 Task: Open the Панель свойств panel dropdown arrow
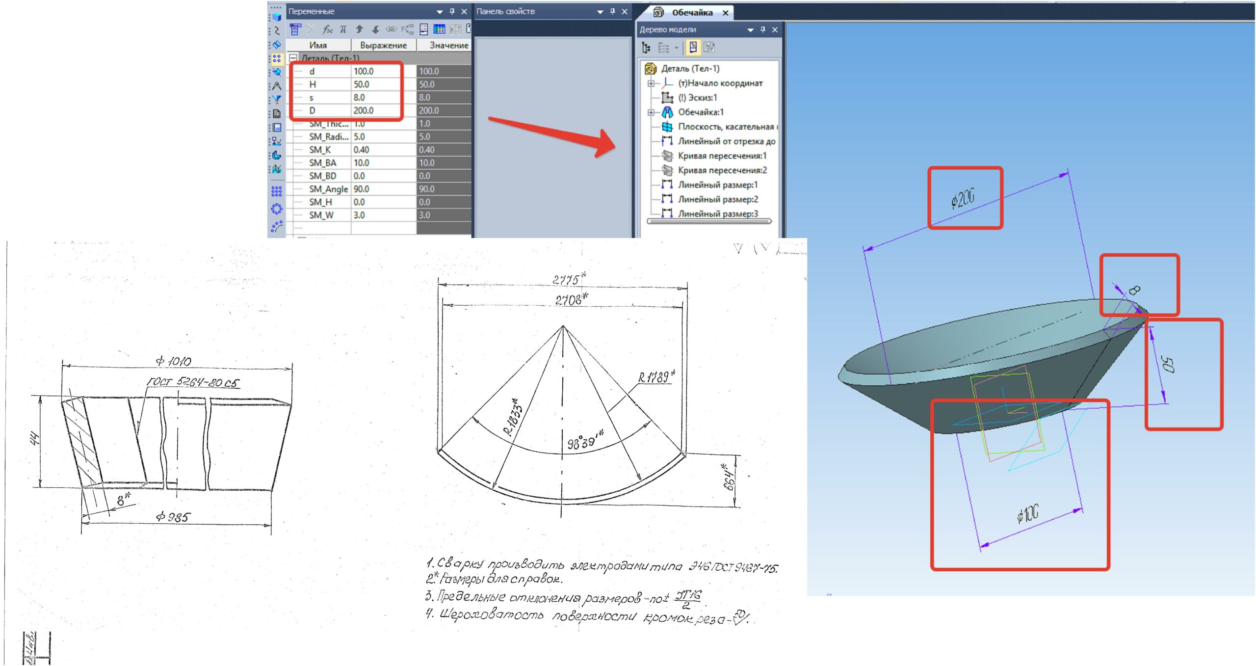click(600, 12)
